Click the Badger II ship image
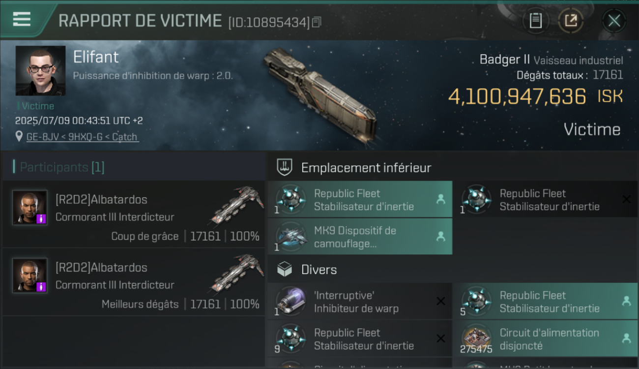 coord(320,92)
